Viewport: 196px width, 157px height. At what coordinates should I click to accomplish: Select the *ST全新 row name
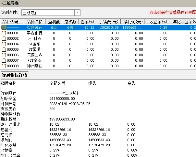(x=34, y=60)
